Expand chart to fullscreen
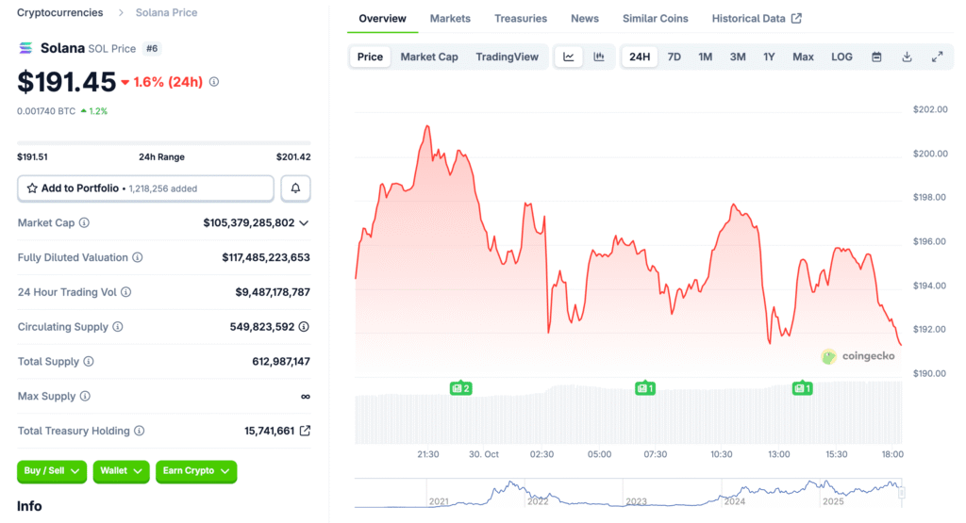Viewport: 966px width, 523px height. [937, 57]
